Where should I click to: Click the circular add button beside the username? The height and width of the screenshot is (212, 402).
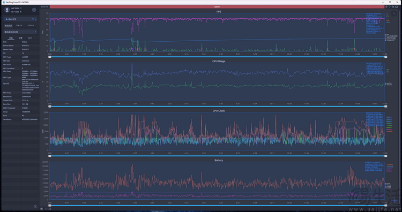point(34,10)
